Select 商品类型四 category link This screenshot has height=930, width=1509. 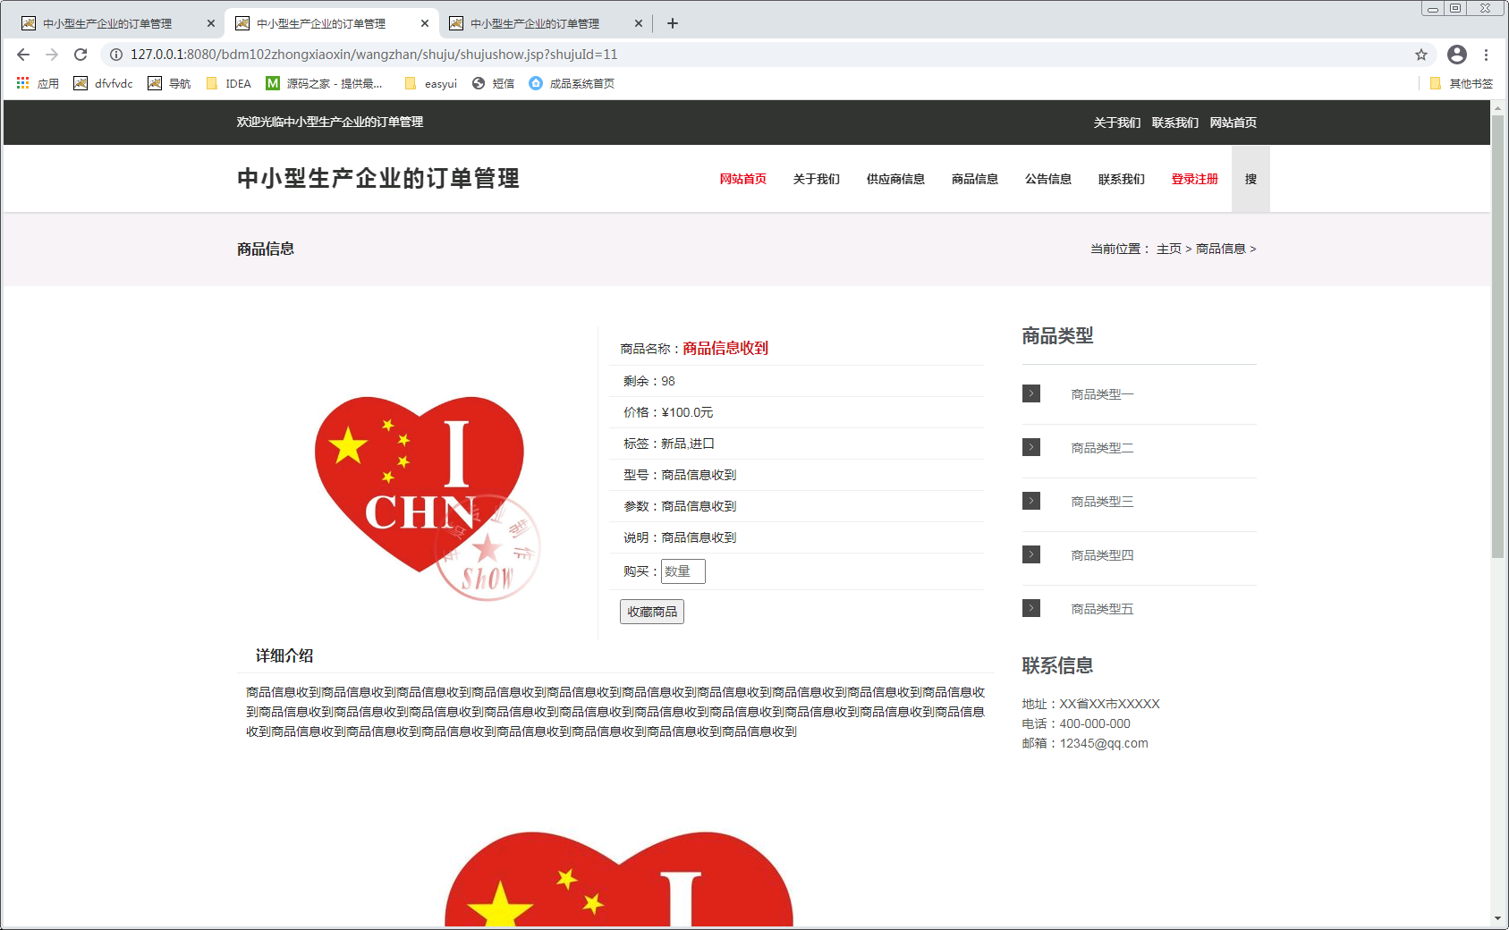tap(1102, 555)
